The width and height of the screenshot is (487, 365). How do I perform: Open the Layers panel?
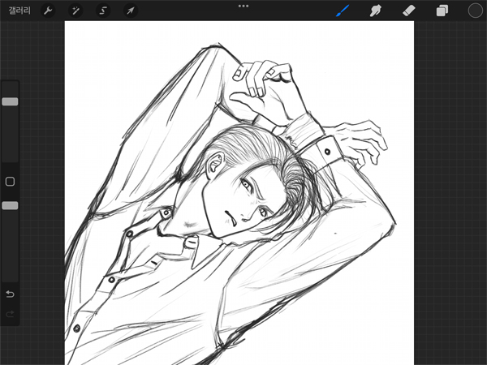[x=442, y=11]
